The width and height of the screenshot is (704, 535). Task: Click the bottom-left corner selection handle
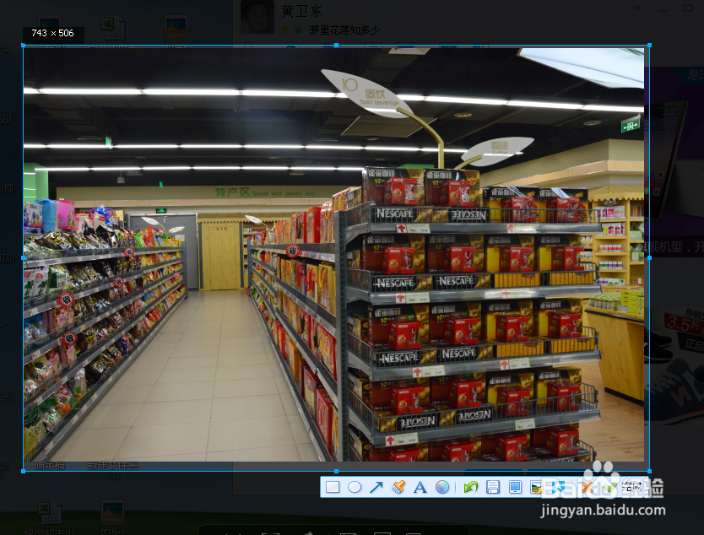coord(24,471)
